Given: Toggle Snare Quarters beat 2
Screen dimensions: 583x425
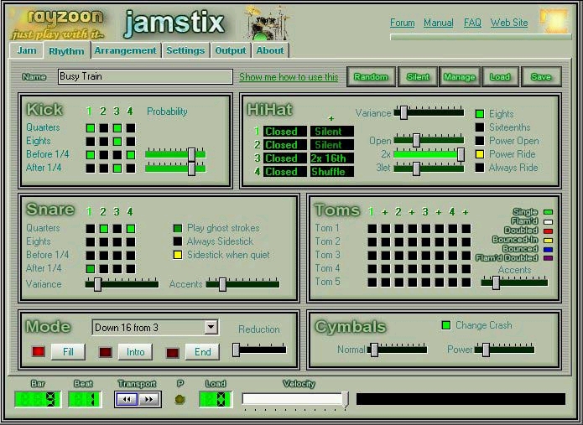Looking at the screenshot, I should click(104, 229).
